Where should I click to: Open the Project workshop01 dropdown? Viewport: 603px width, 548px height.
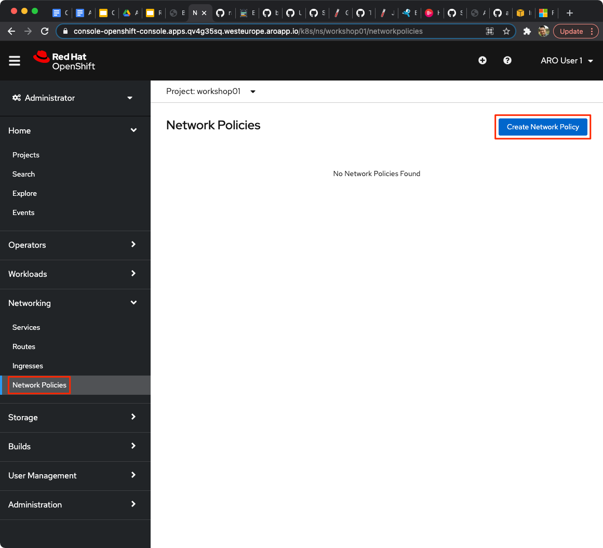click(x=210, y=91)
